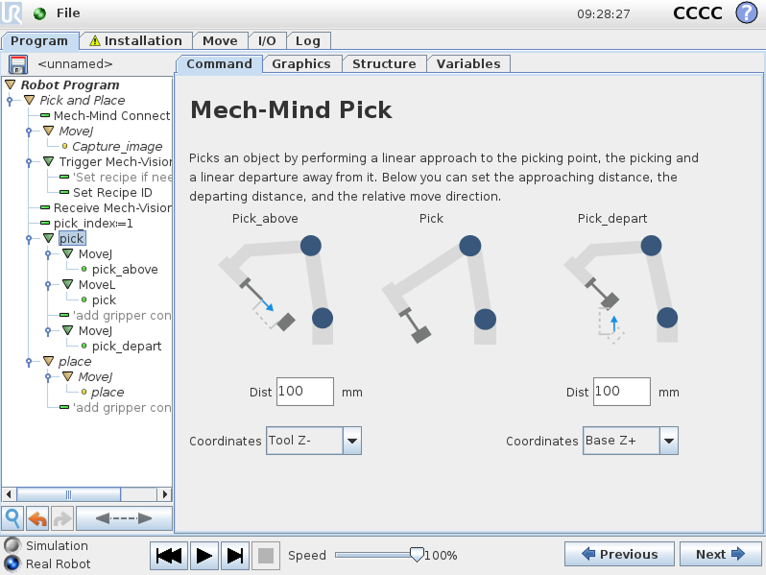Step forward with the step button

235,556
